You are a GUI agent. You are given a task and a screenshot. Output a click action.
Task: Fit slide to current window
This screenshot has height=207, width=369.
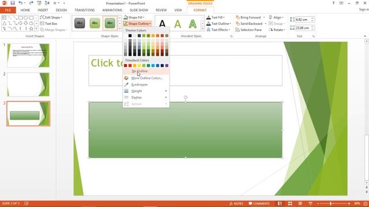366,204
